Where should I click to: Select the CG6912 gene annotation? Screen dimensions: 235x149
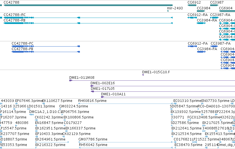192,5
